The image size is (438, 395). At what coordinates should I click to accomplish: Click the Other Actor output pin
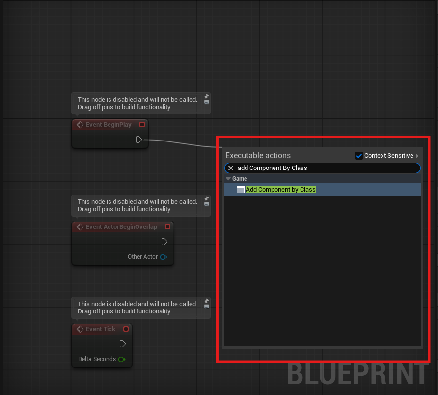pyautogui.click(x=164, y=257)
